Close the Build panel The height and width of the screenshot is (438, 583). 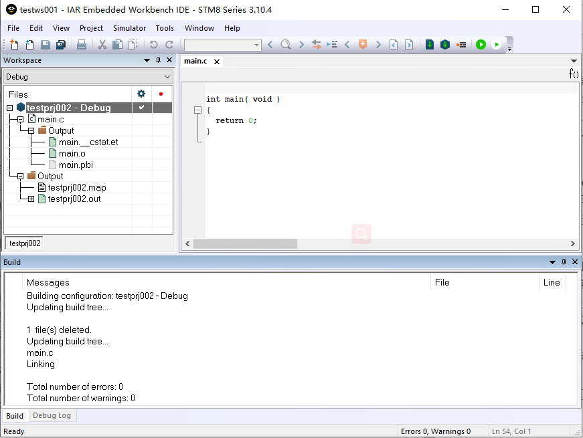pyautogui.click(x=575, y=262)
